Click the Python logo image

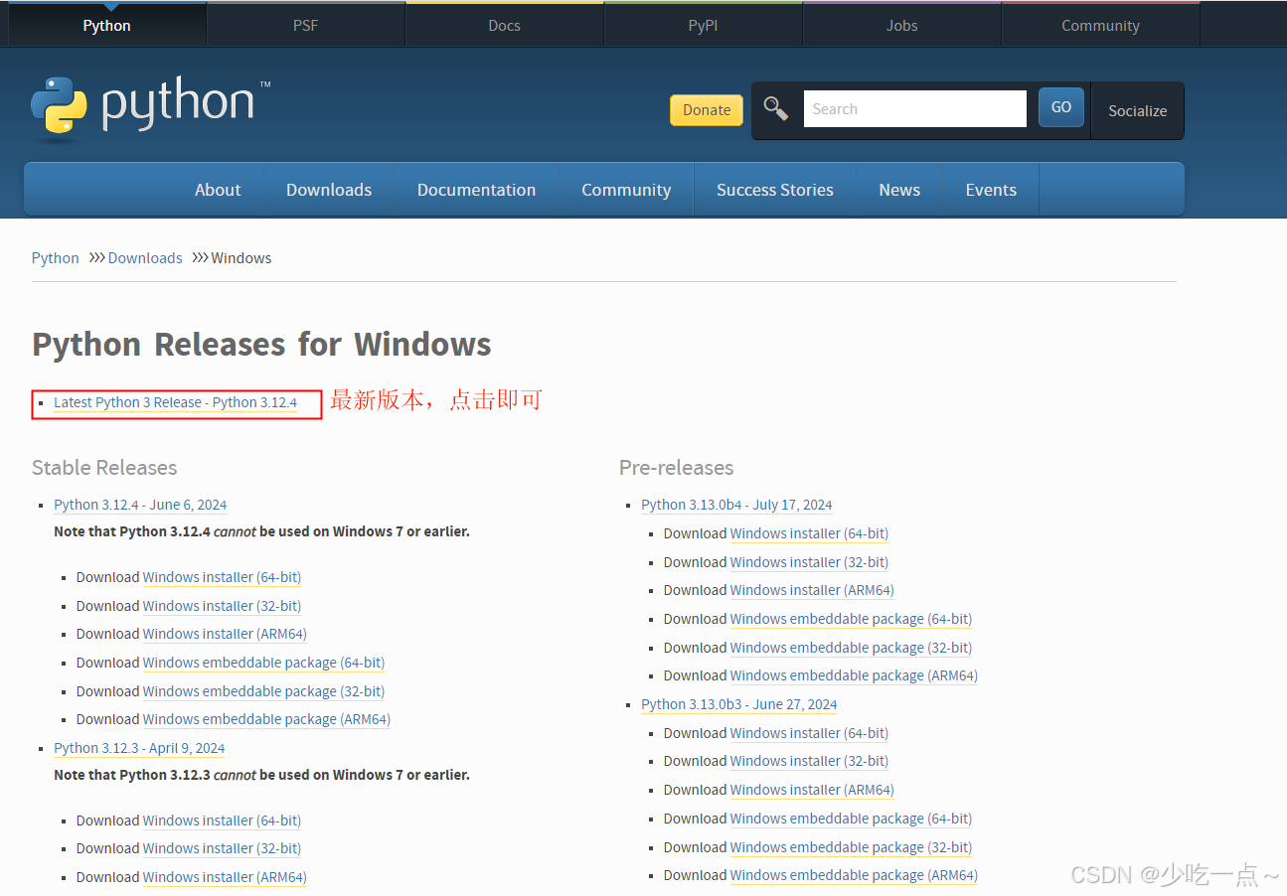[x=150, y=107]
